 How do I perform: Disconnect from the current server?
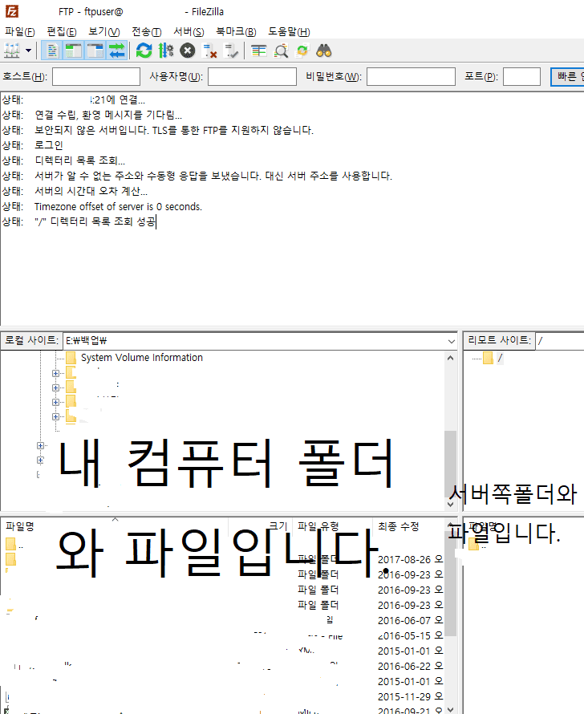tap(209, 51)
